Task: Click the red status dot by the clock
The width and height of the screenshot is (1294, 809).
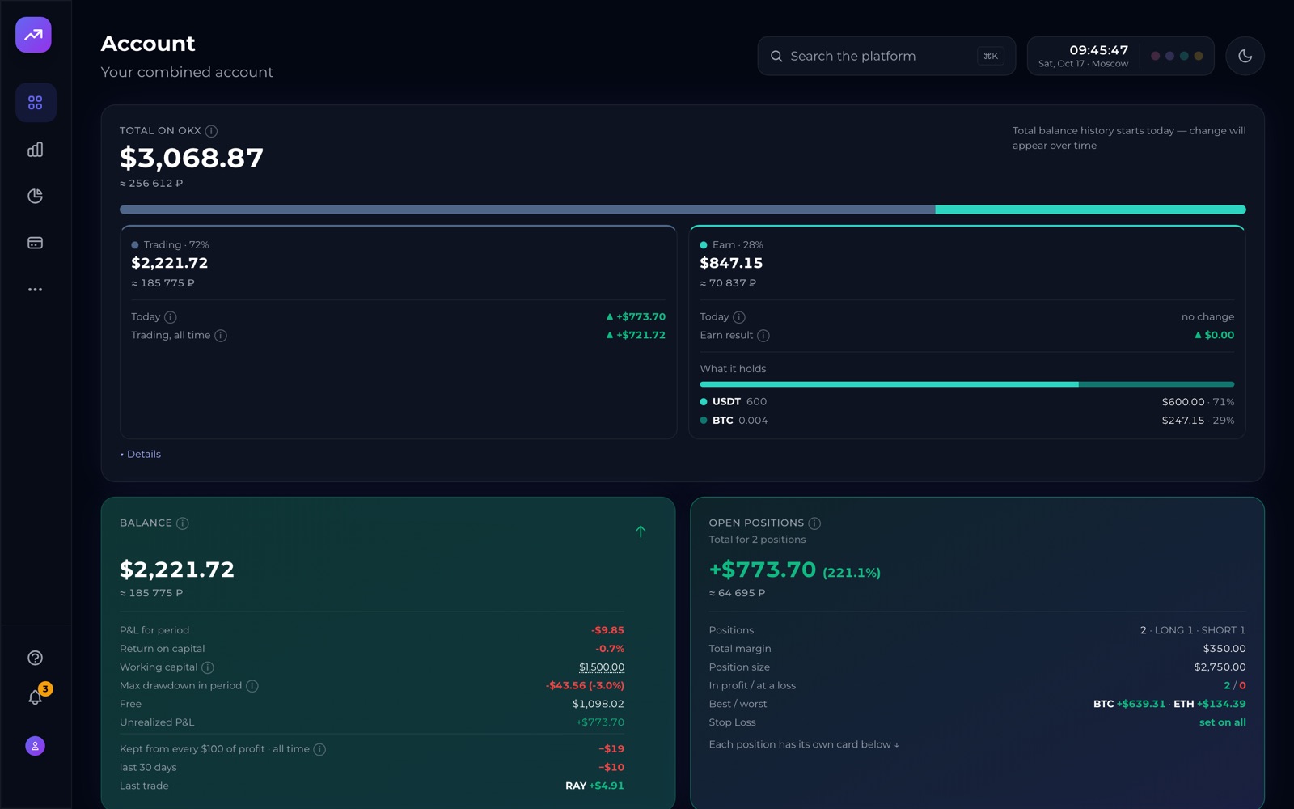Action: (x=1156, y=56)
